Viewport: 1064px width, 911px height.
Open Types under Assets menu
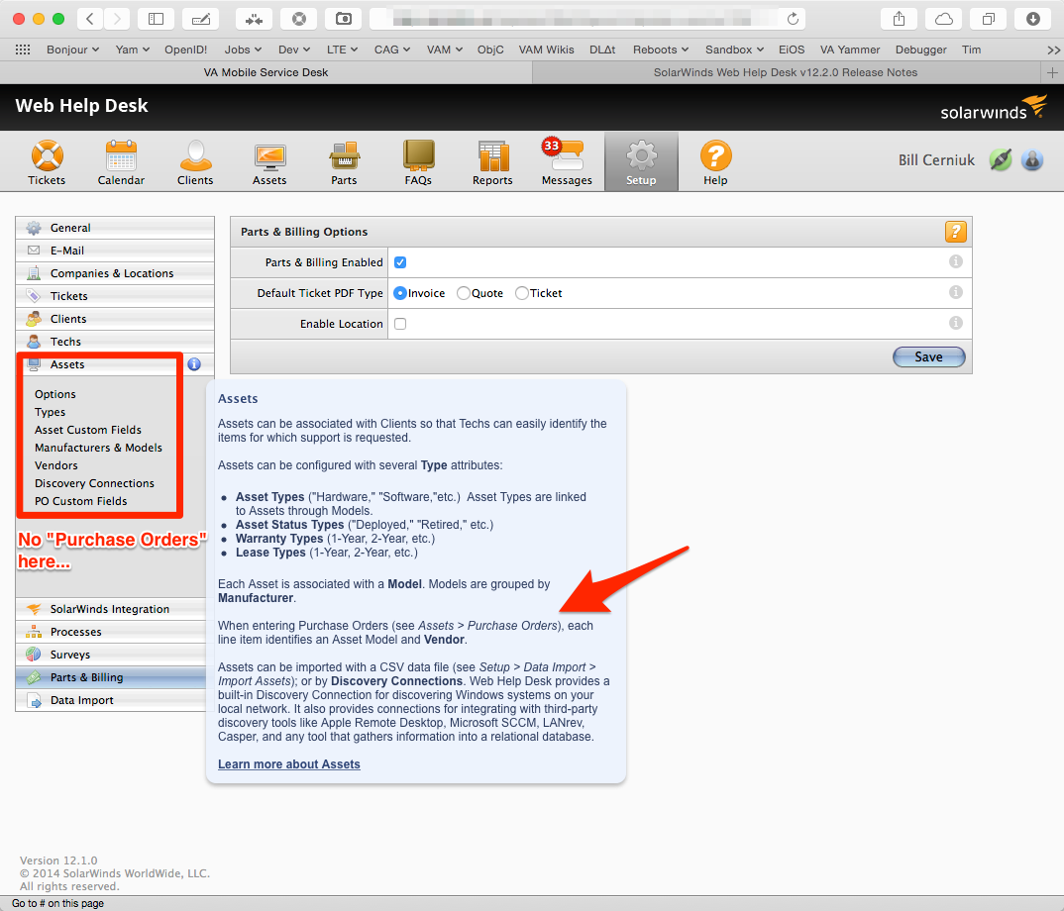coord(51,413)
